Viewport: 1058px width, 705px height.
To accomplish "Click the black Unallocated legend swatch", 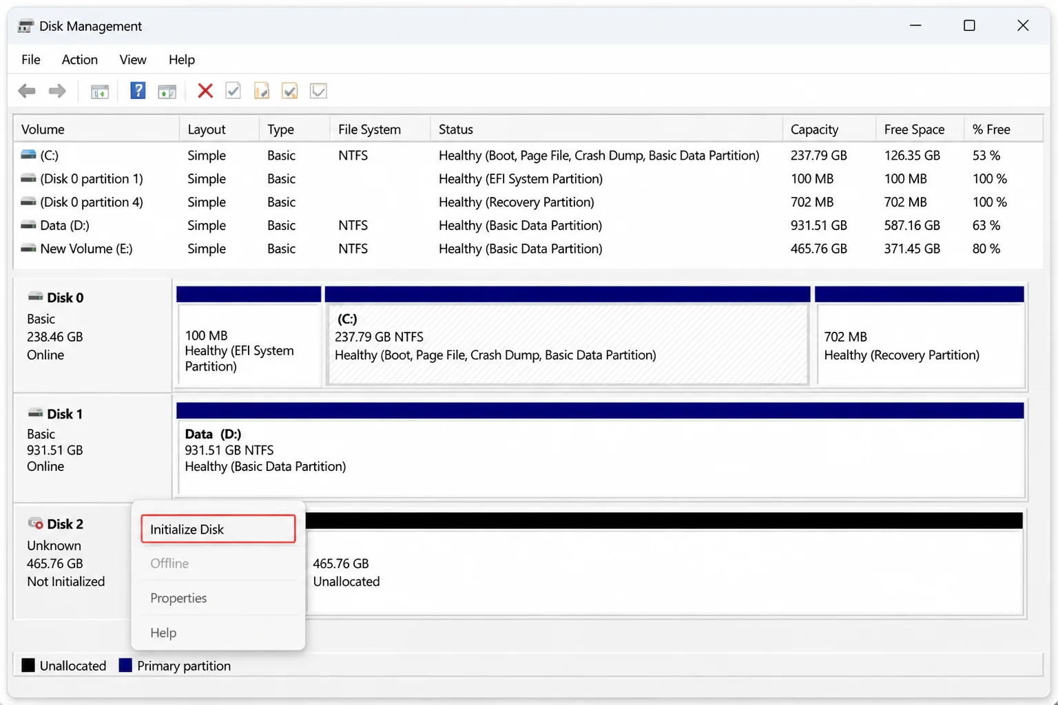I will (28, 665).
